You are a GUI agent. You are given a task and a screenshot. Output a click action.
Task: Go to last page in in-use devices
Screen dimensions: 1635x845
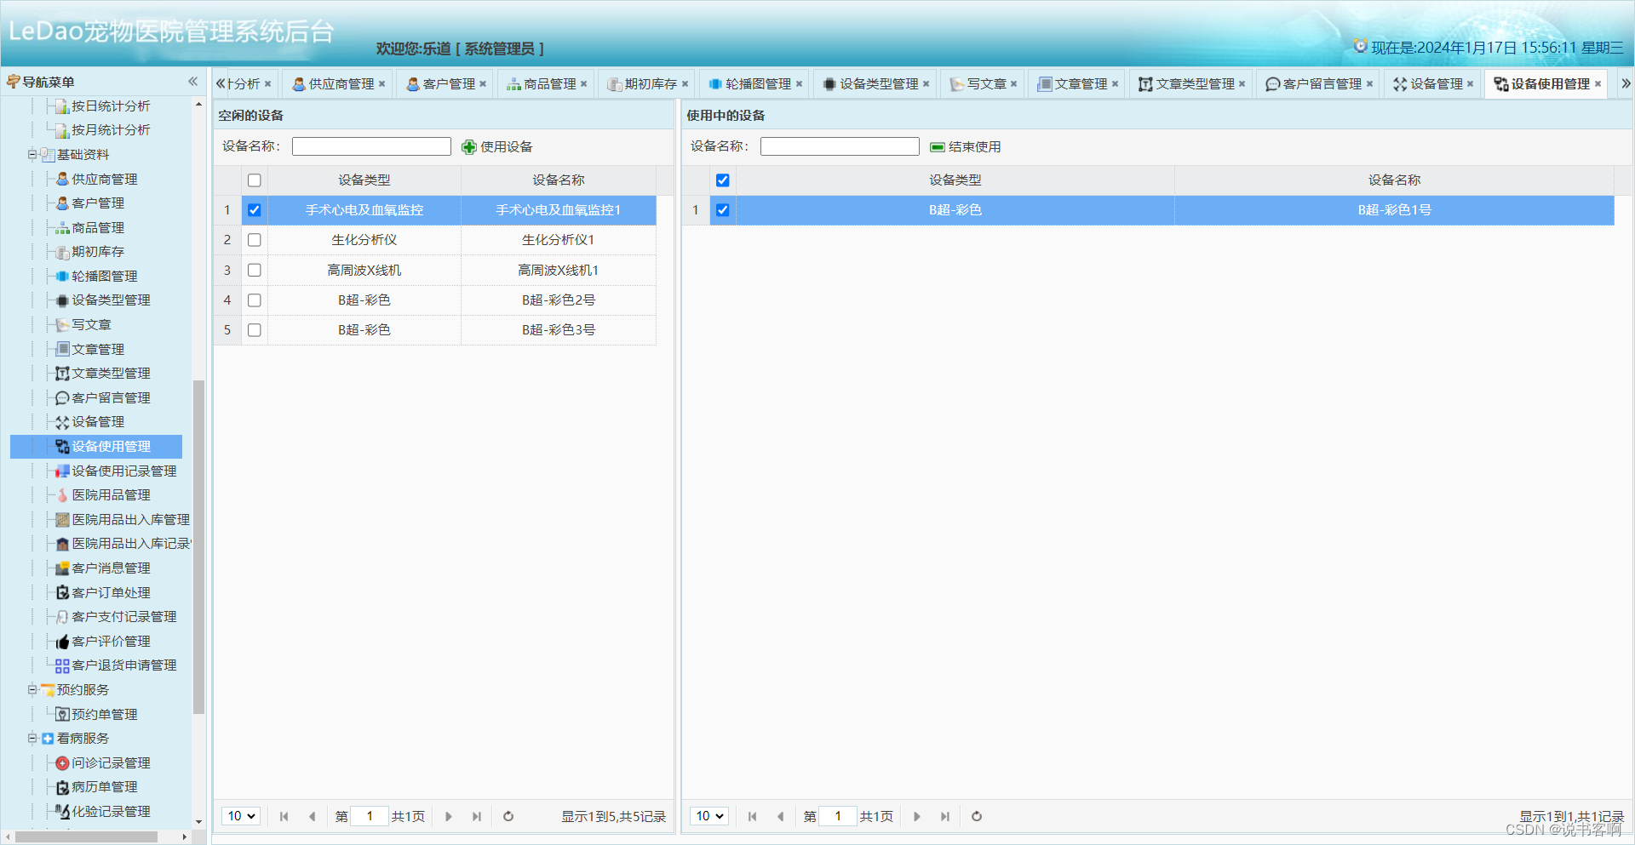click(x=945, y=816)
